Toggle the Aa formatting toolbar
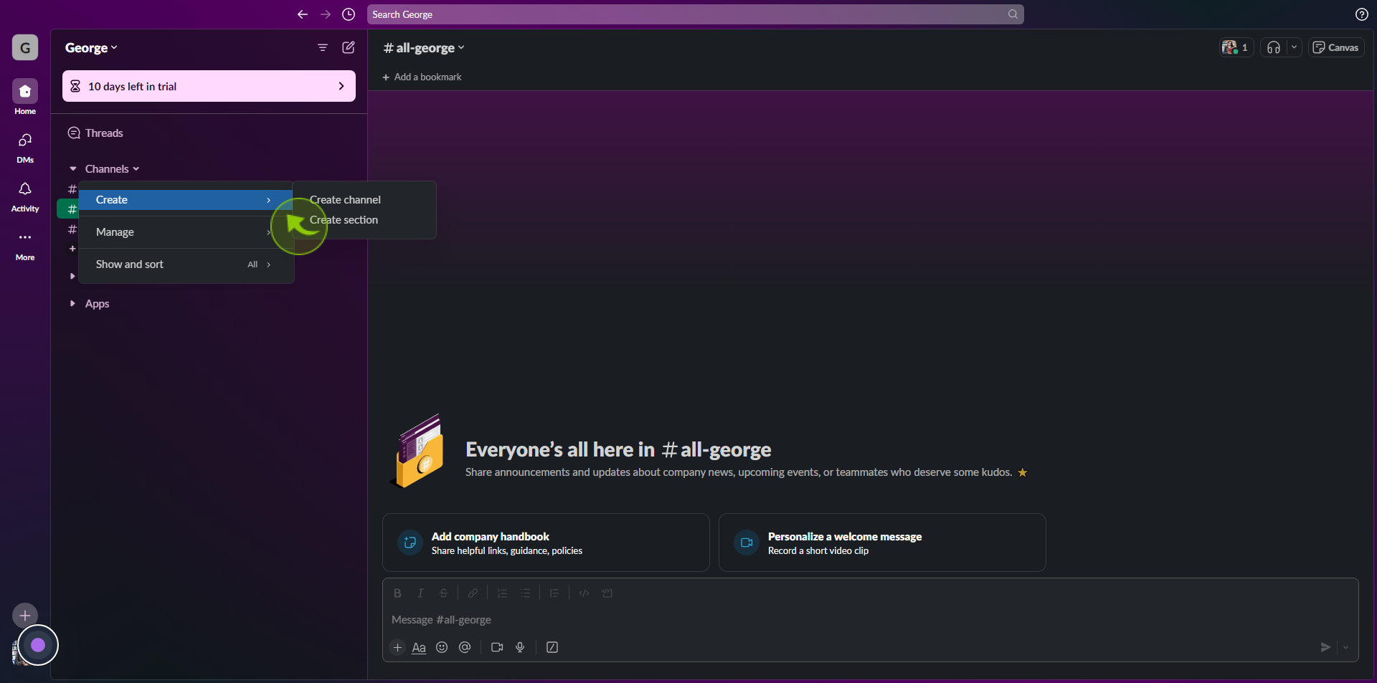The image size is (1377, 683). point(419,647)
